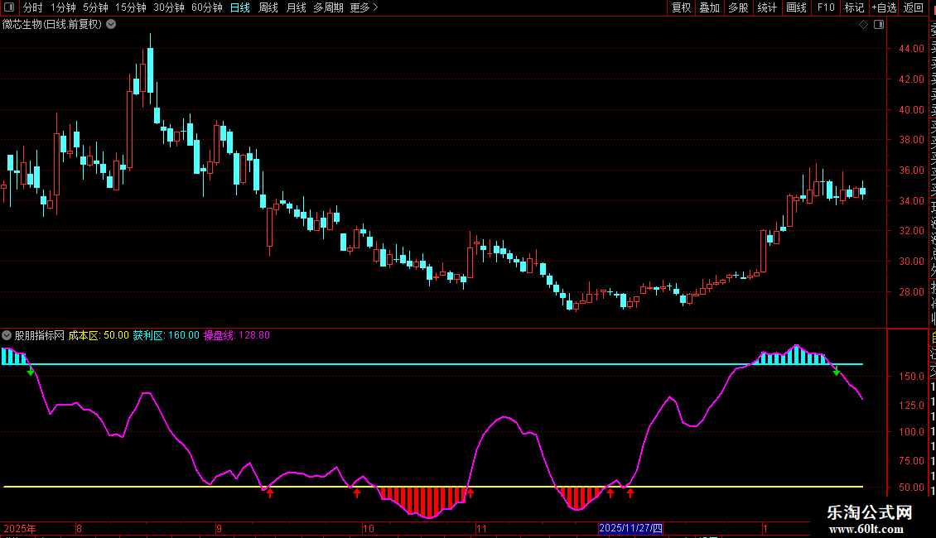936x538 pixels.
Task: Open the 画线 drawing tools
Action: (x=796, y=7)
